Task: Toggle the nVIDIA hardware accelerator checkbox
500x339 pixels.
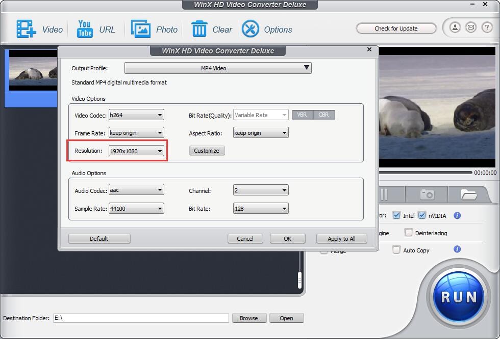Action: tap(421, 215)
